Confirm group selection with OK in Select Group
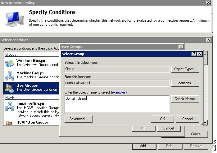Image resolution: width=217 pixels, height=153 pixels. click(162, 119)
